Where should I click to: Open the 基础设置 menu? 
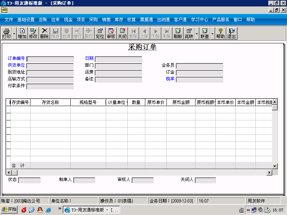pos(26,20)
